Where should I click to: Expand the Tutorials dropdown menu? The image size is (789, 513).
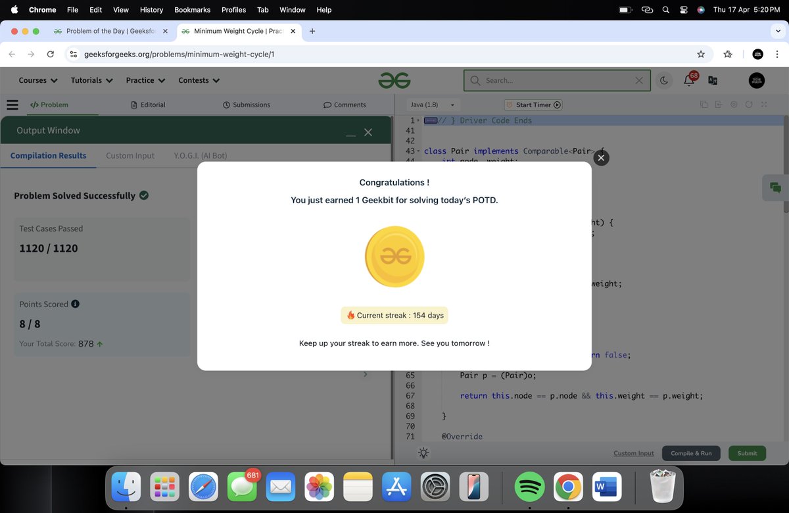point(92,80)
